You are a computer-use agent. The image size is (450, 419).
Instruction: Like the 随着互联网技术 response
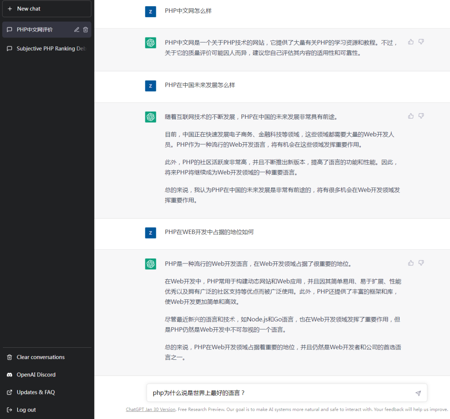(x=411, y=116)
